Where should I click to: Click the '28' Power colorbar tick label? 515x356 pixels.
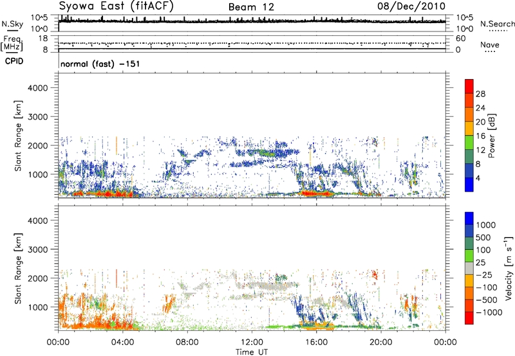[480, 94]
